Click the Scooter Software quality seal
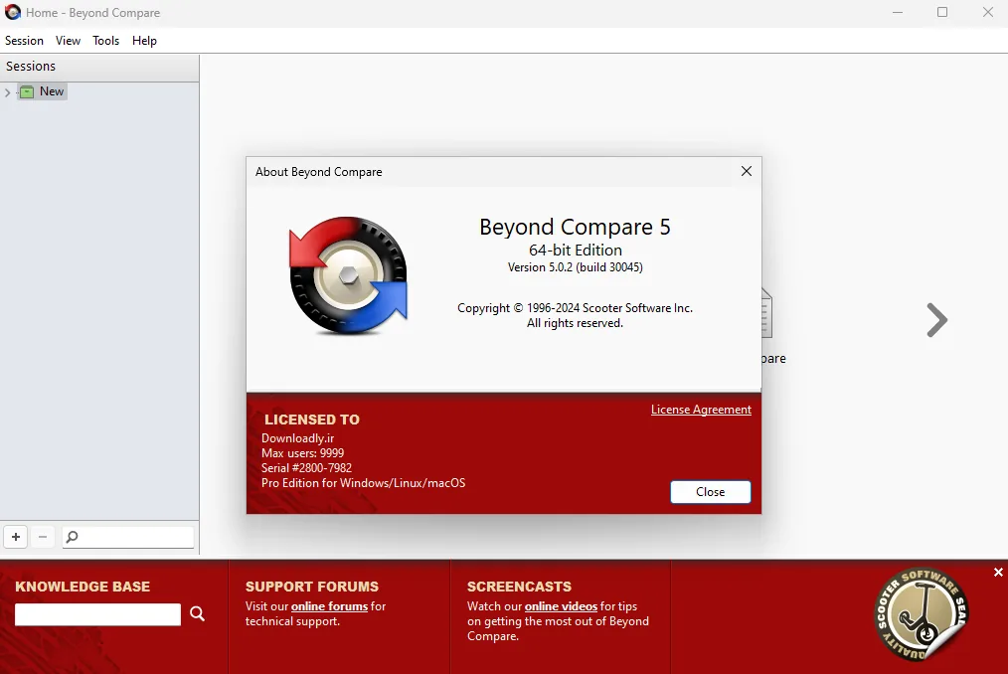Screen dimensions: 1008x674 922,614
